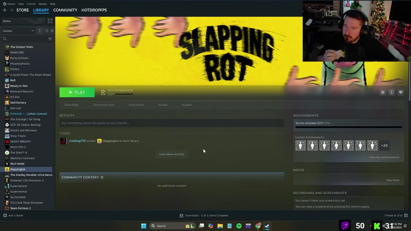Open game settings gear icon
This screenshot has height=231, width=411.
point(383,92)
